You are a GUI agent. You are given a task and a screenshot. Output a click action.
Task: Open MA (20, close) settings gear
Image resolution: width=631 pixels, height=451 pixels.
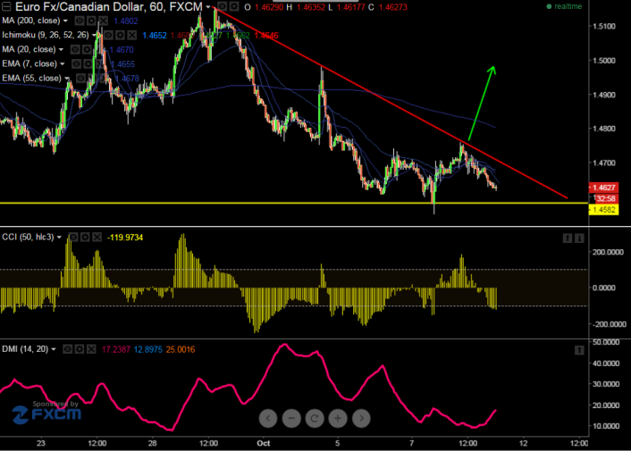tap(87, 50)
